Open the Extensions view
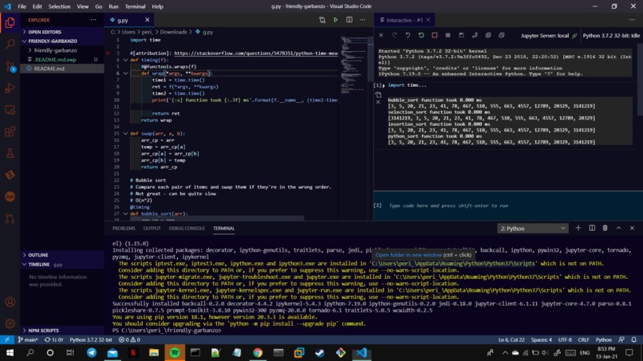Screen dimensions: 643x361 10,131
